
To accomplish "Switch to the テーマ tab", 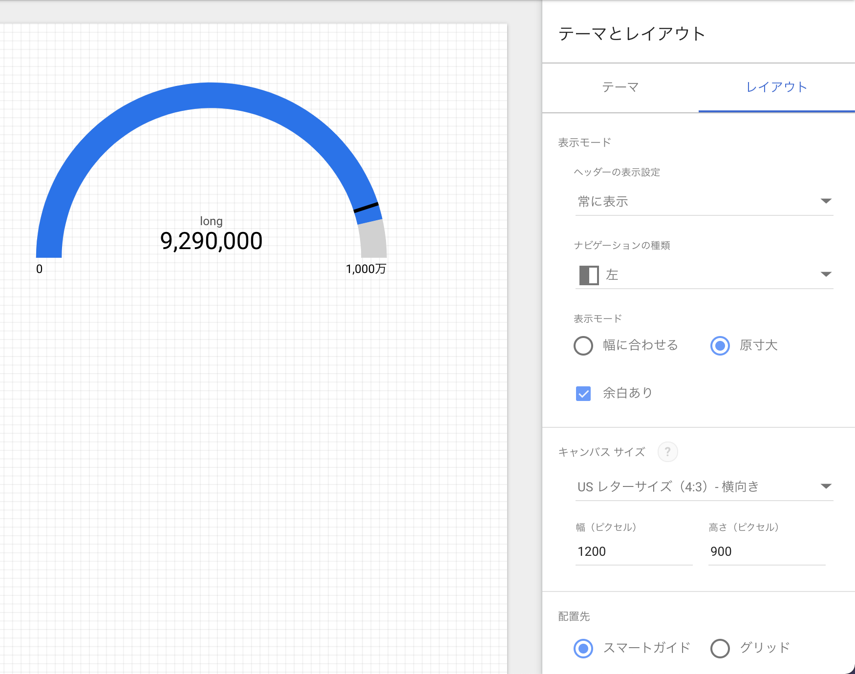I will coord(620,87).
